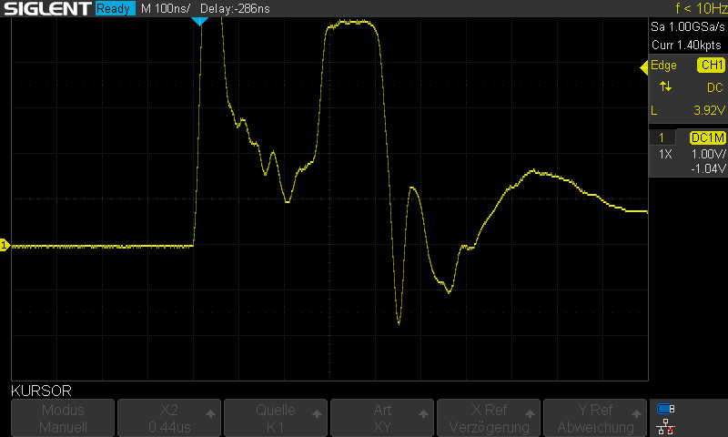Click the up arrow on X Ref softkey
This screenshot has width=728, height=437.
coord(530,413)
